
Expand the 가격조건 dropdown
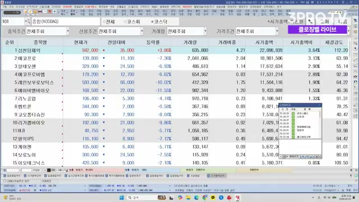(277, 31)
